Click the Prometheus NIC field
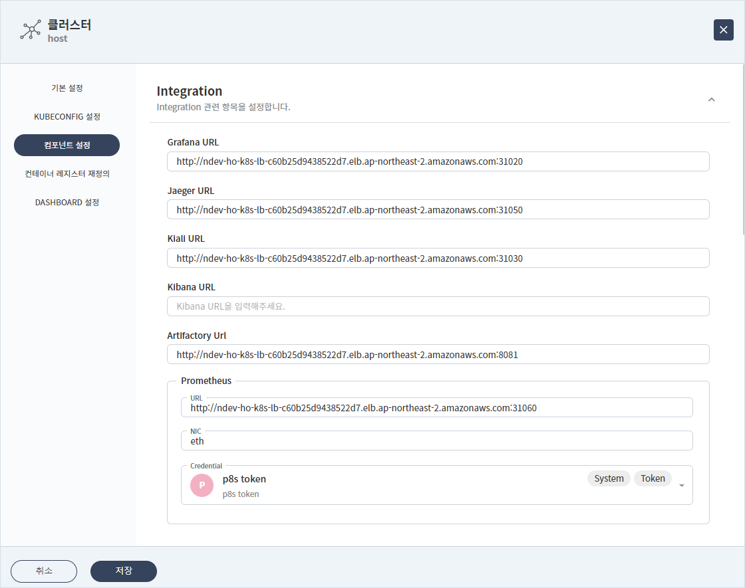 point(436,441)
